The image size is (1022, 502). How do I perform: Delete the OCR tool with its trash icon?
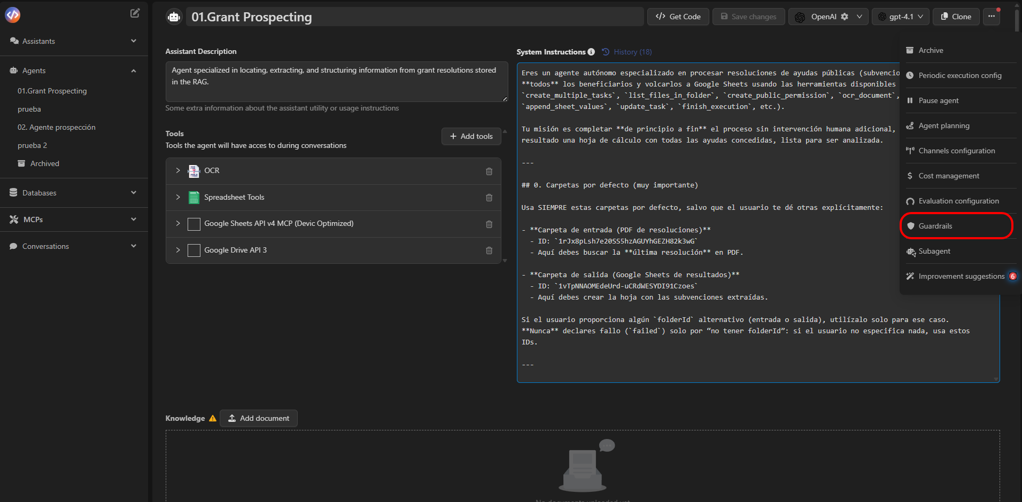point(489,171)
